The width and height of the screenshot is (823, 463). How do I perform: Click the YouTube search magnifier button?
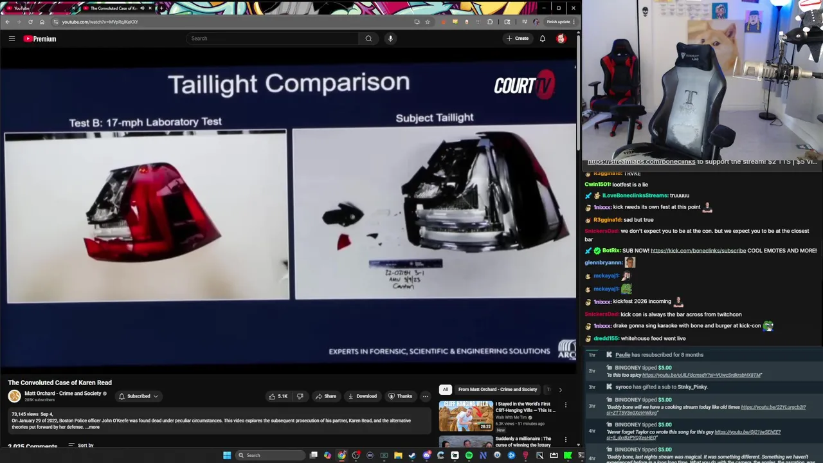pyautogui.click(x=368, y=39)
